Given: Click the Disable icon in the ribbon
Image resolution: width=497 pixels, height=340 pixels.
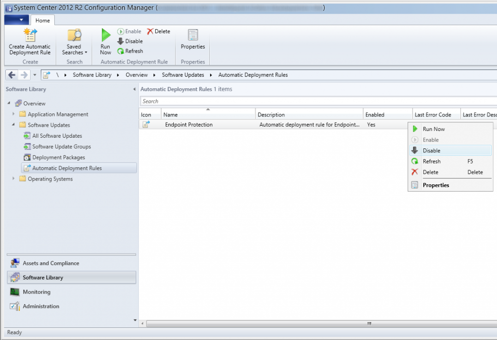Looking at the screenshot, I should pos(120,41).
